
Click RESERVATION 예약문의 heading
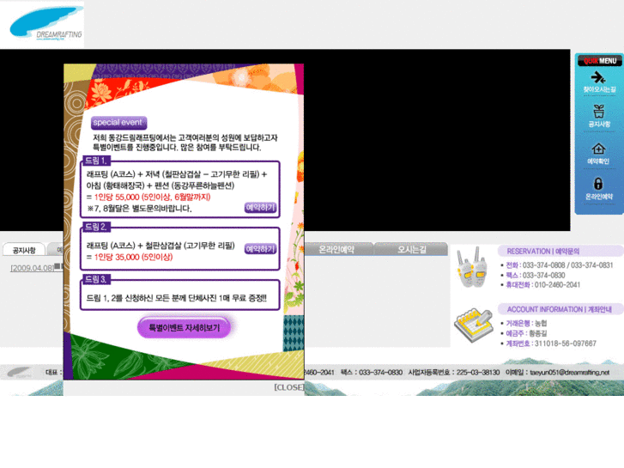tap(542, 252)
